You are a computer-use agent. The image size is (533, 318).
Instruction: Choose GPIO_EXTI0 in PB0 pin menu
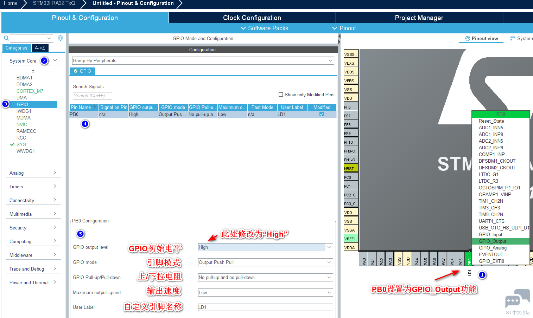(500, 261)
